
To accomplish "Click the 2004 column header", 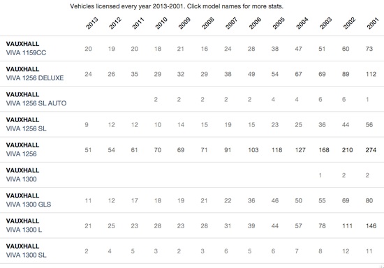I will (x=302, y=23).
